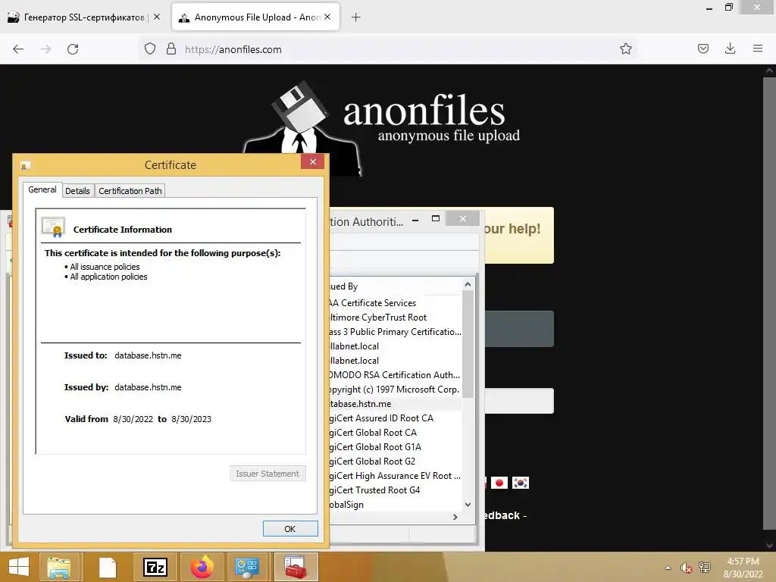Select the COMODO RSA Certification Authority row

(395, 375)
